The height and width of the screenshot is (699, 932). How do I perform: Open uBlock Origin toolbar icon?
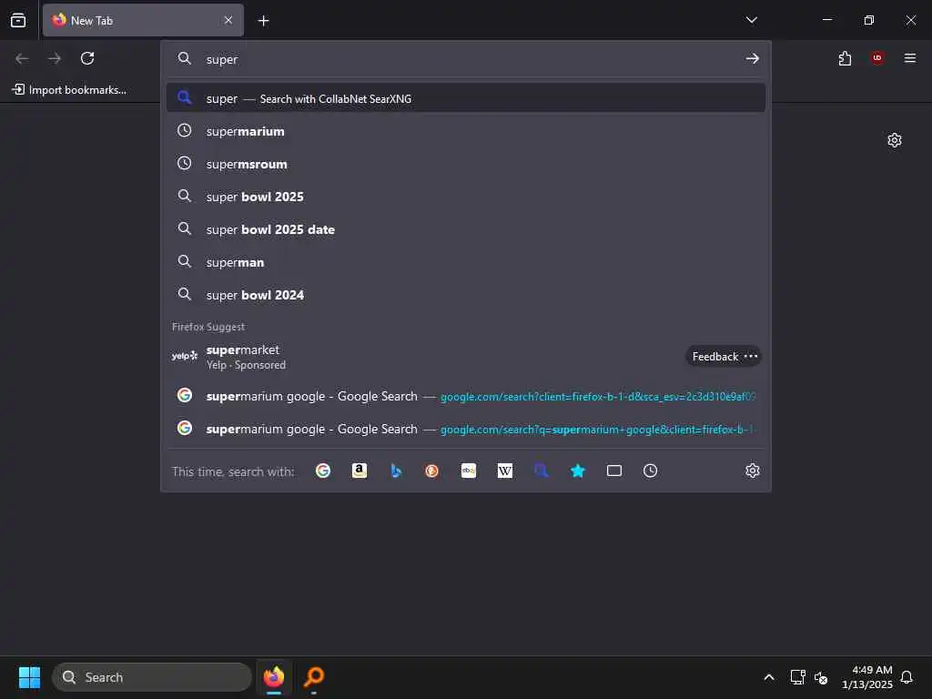pyautogui.click(x=877, y=58)
